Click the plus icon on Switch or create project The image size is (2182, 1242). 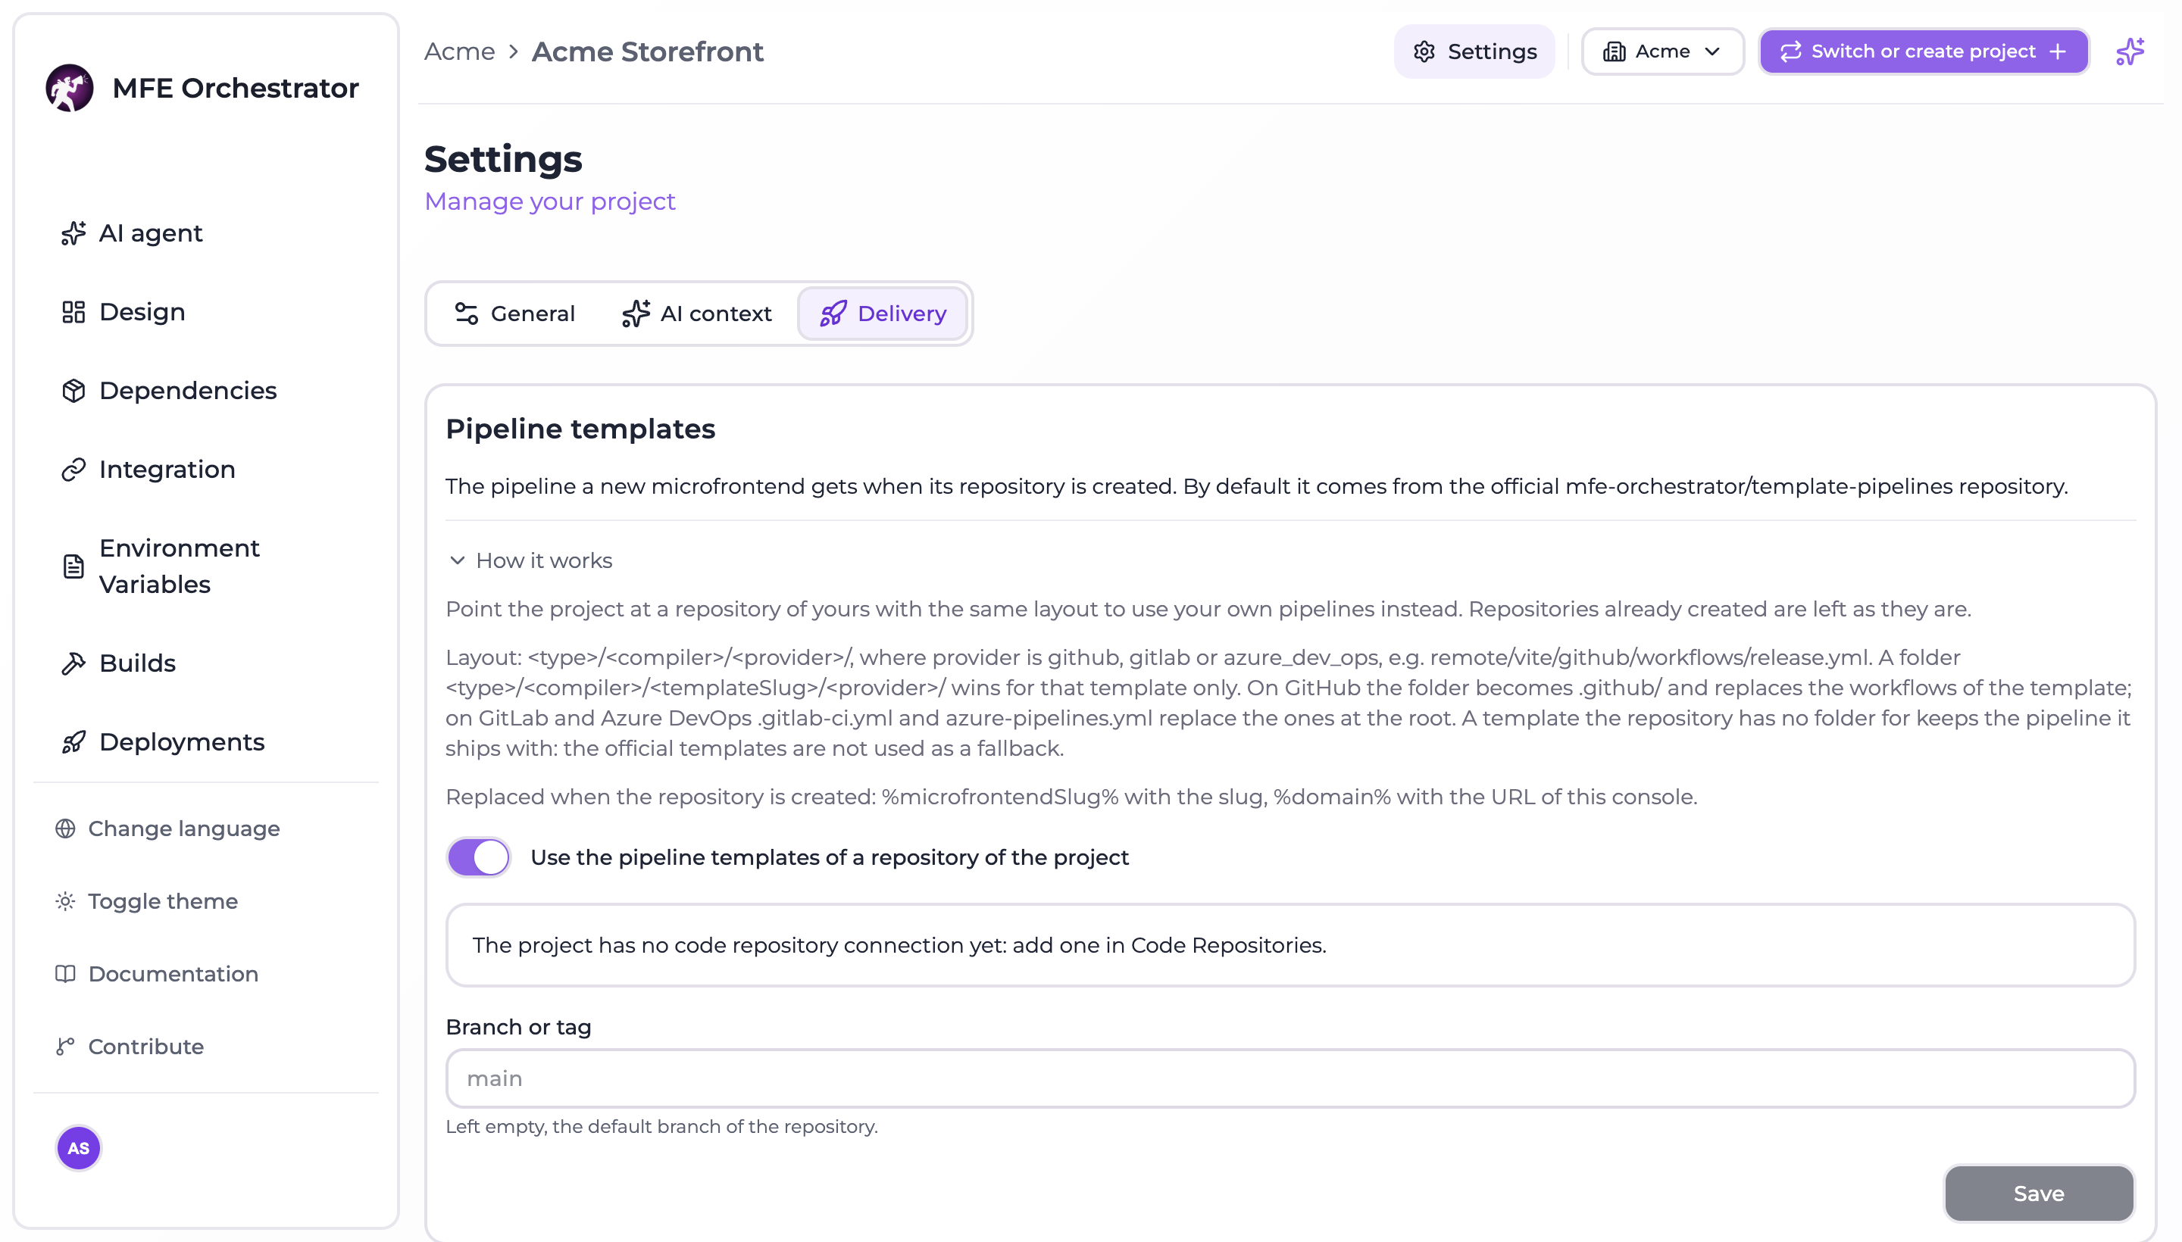(2059, 51)
